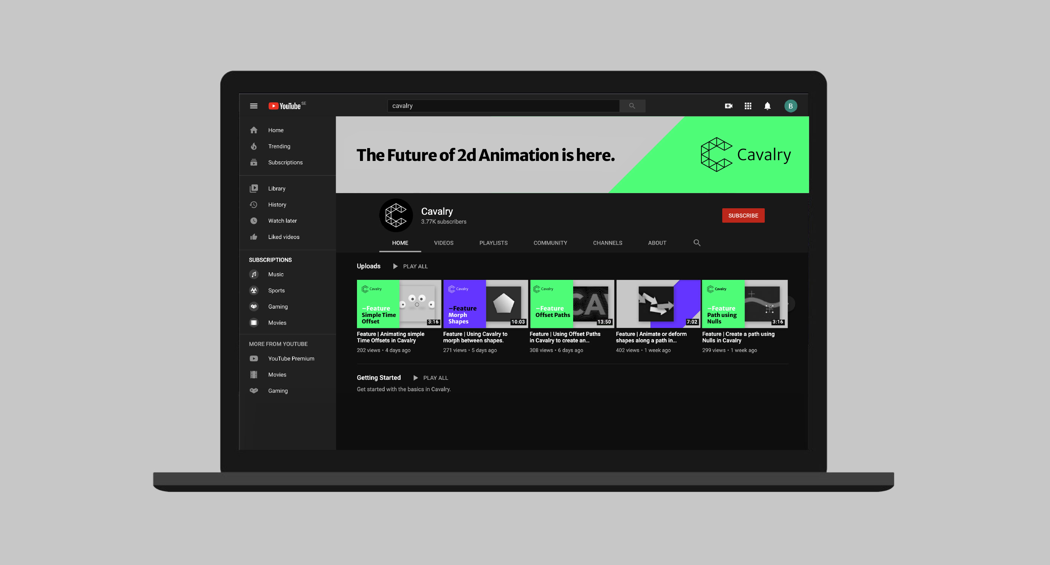The height and width of the screenshot is (565, 1050).
Task: Click the create video camera icon
Action: point(728,106)
